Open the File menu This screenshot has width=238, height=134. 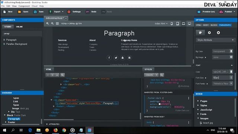pyautogui.click(x=3, y=6)
